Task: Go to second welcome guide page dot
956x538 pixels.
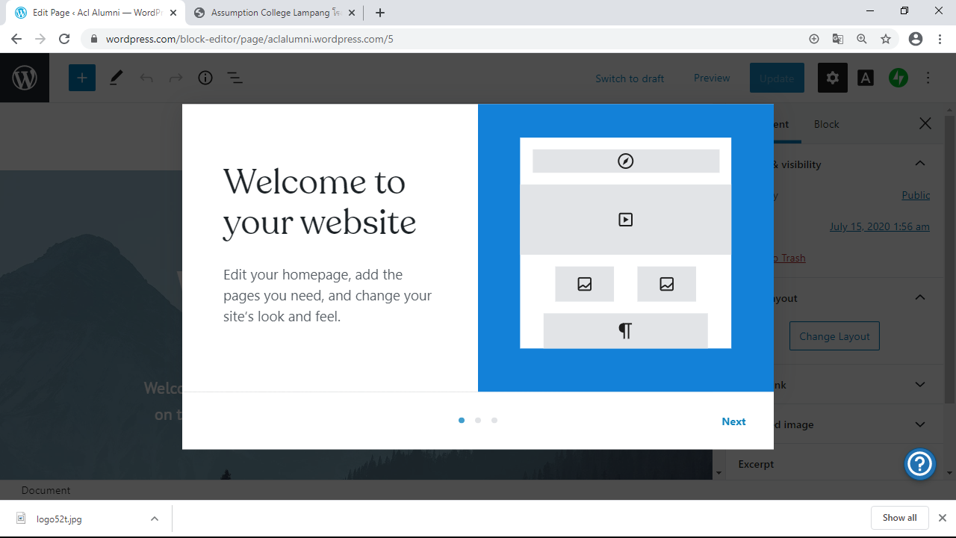Action: 478,421
